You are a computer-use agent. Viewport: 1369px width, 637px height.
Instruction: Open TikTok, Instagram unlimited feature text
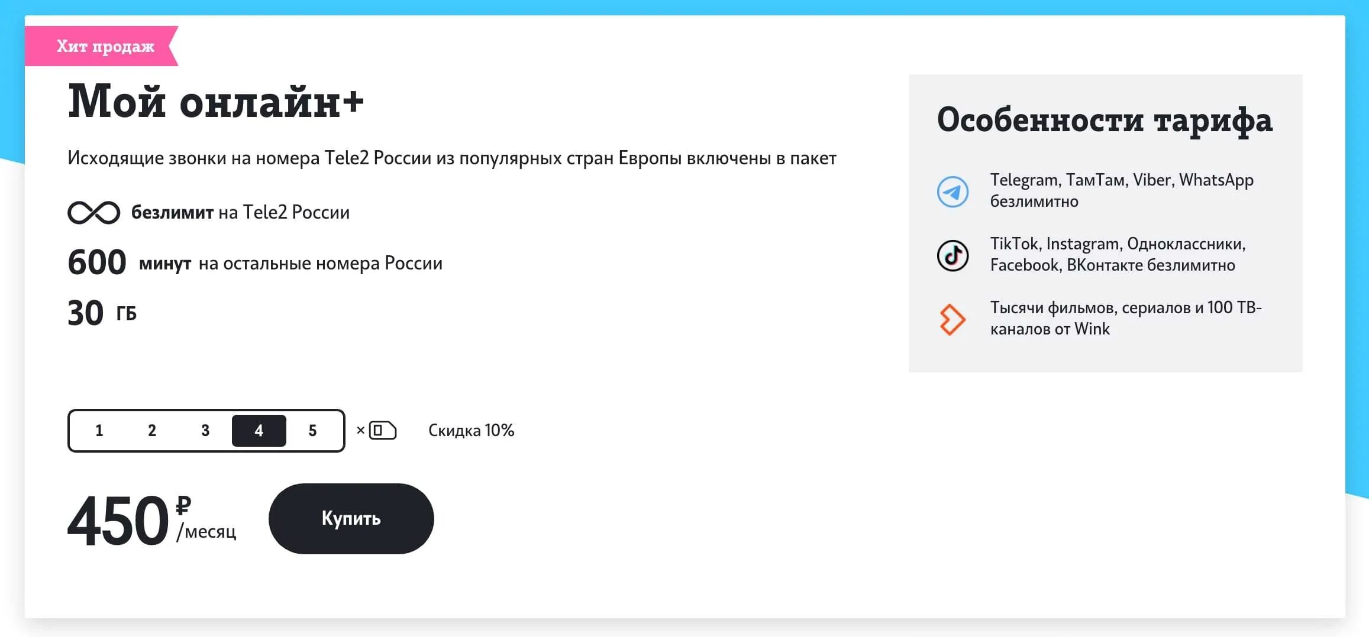tap(1118, 254)
